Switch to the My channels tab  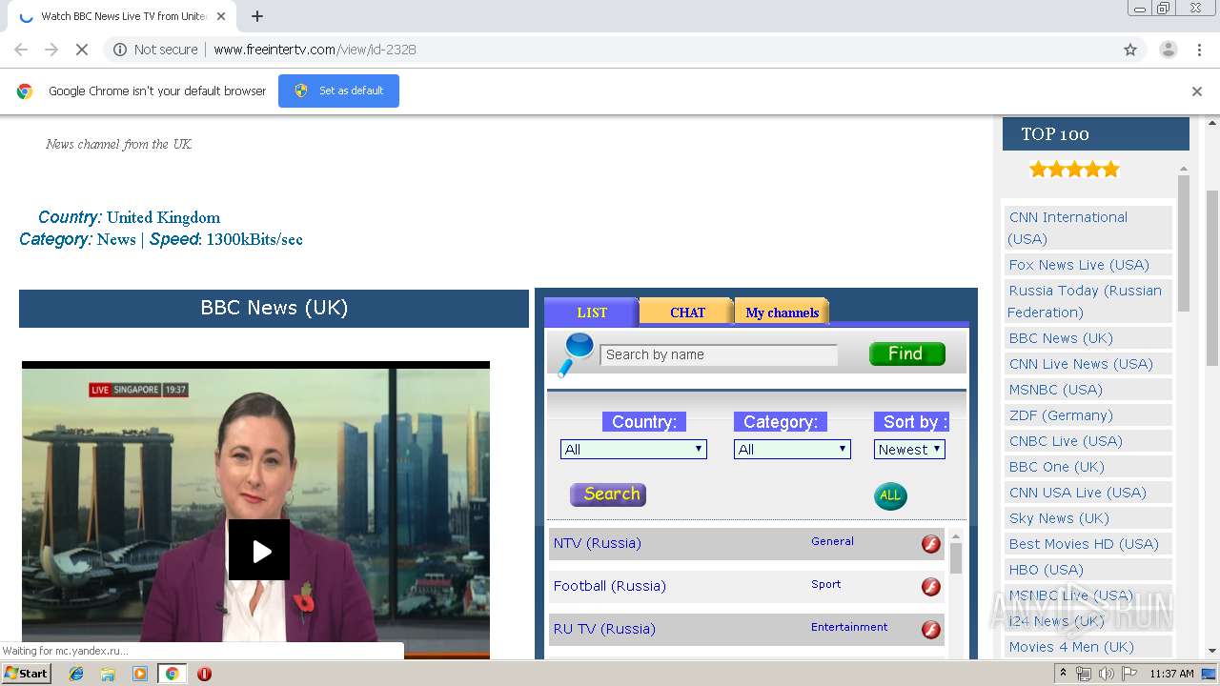pos(782,313)
